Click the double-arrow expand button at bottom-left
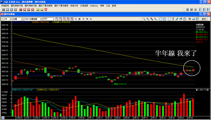The image size is (211, 120). (3, 118)
